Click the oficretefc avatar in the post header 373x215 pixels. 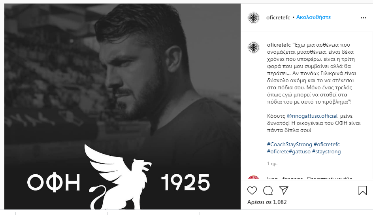point(254,18)
